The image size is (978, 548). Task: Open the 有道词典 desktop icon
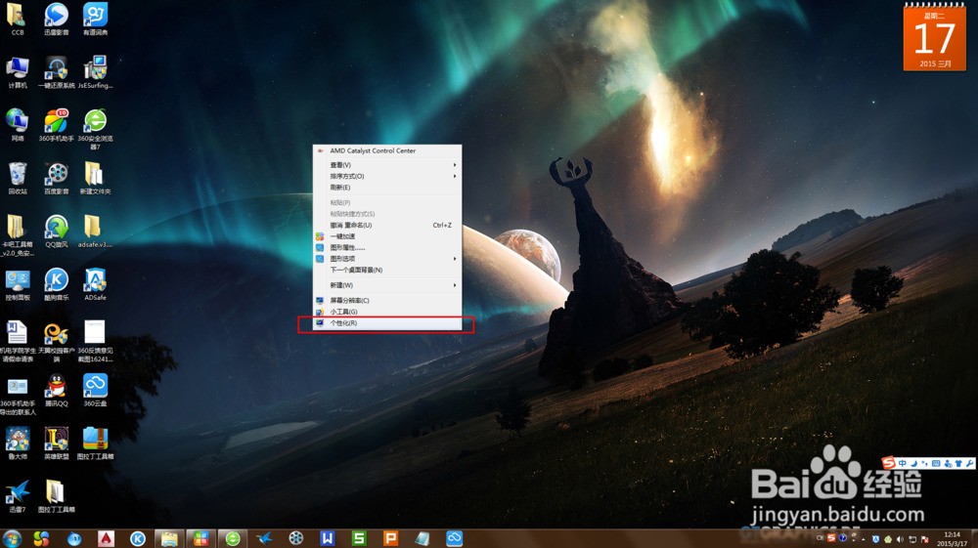(x=95, y=17)
